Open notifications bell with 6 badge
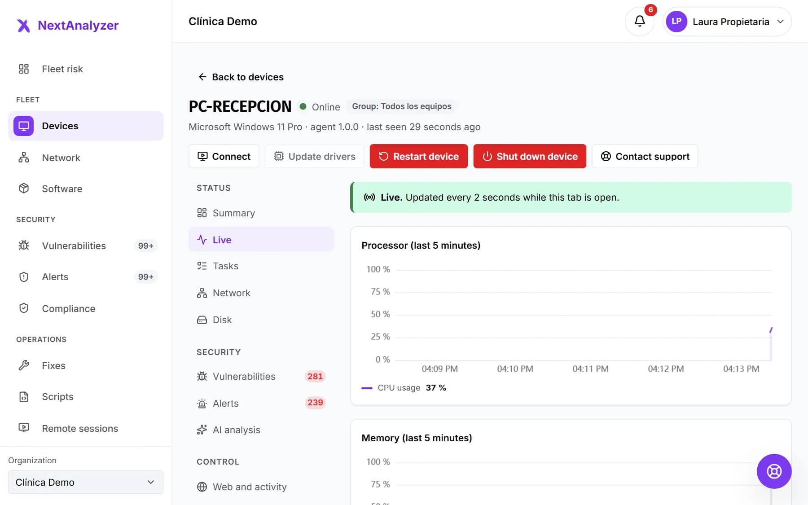Viewport: 808px width, 505px height. (640, 21)
